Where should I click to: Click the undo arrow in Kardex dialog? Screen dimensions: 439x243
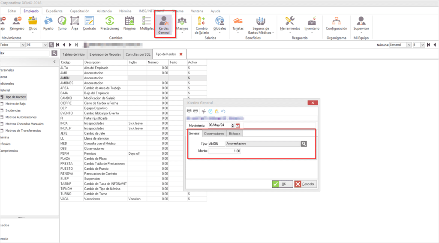(x=223, y=111)
